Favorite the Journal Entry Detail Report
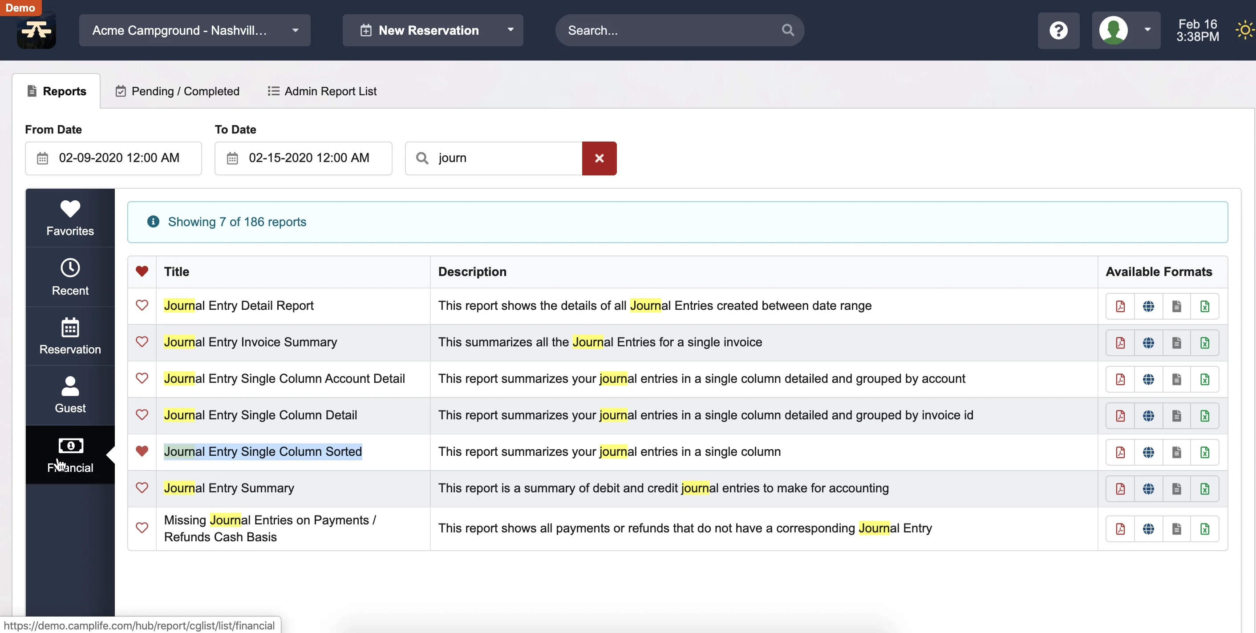This screenshot has width=1256, height=633. (142, 306)
